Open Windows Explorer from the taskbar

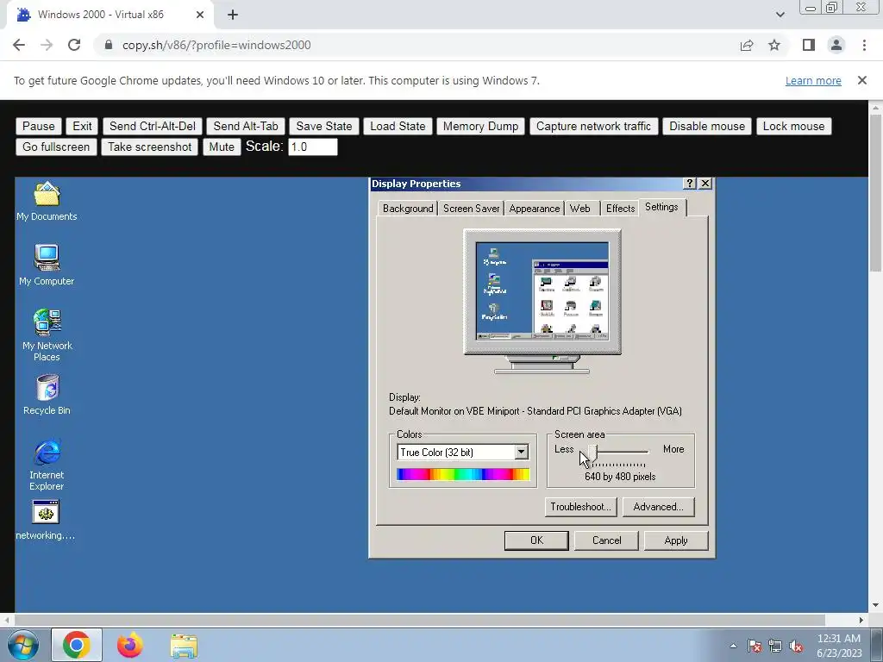click(x=184, y=645)
